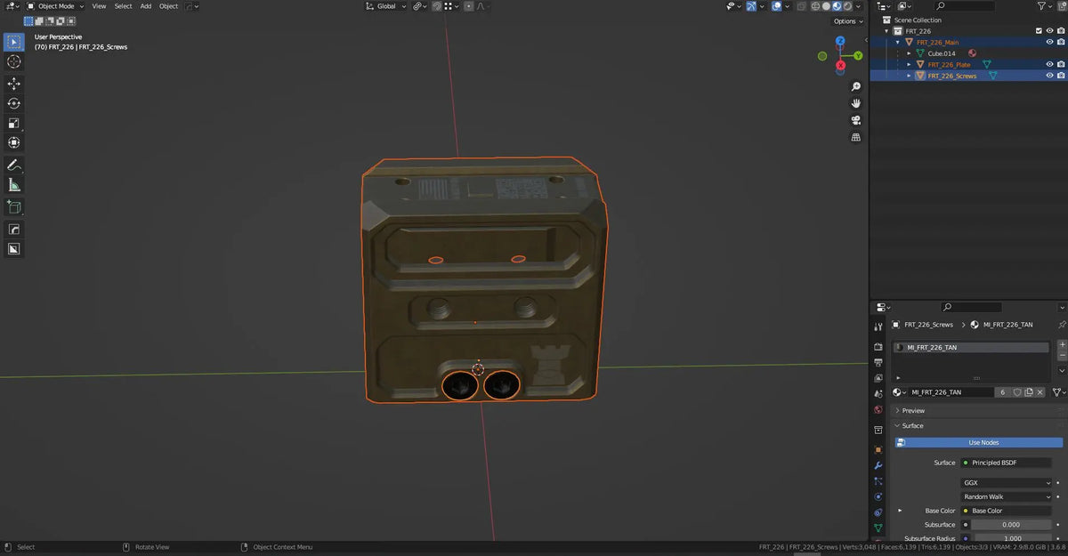The height and width of the screenshot is (556, 1068).
Task: Open the Global transform orientation dropdown
Action: pyautogui.click(x=386, y=6)
